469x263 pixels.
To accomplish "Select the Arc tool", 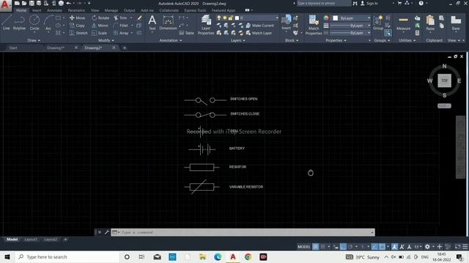I will pyautogui.click(x=48, y=23).
